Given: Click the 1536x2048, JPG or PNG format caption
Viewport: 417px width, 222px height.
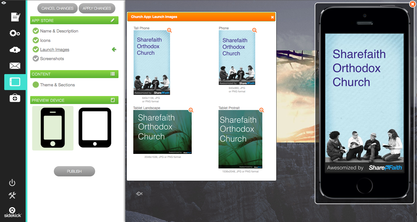Looking at the screenshot, I should coord(240,172).
